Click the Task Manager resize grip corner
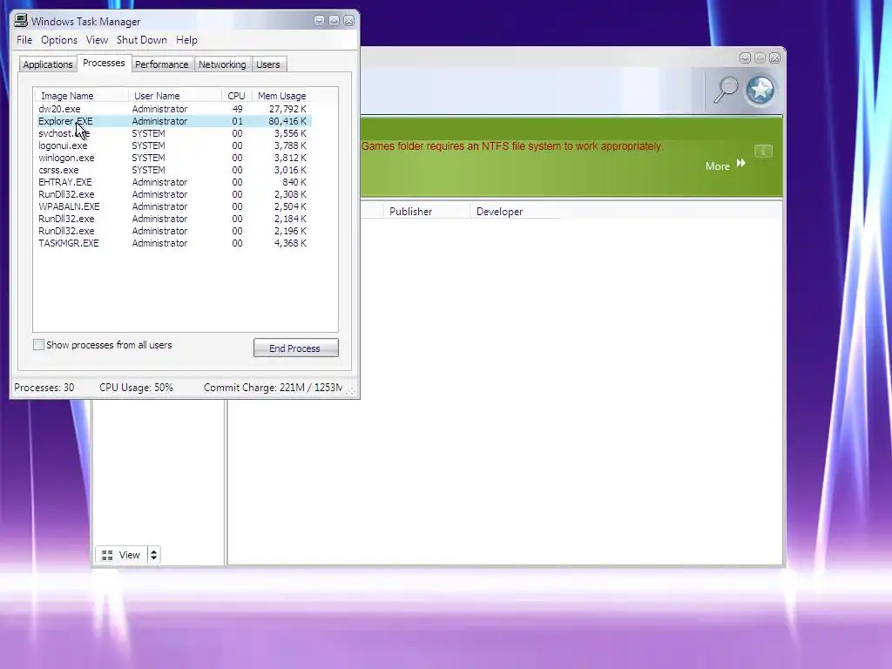 (x=352, y=390)
